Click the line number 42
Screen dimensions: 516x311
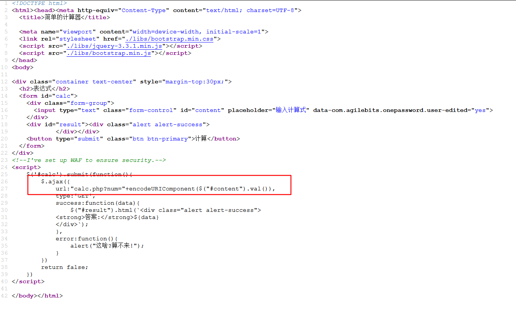[x=4, y=296]
